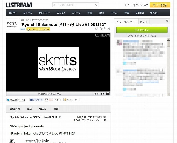The image size is (177, 143).
Task: Click the 911,354 view count text
Action: coord(82,117)
